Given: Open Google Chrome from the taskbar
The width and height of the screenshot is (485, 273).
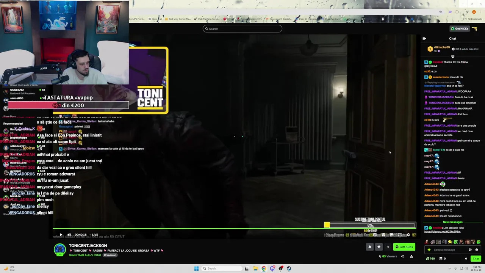Looking at the screenshot, I should tap(264, 268).
